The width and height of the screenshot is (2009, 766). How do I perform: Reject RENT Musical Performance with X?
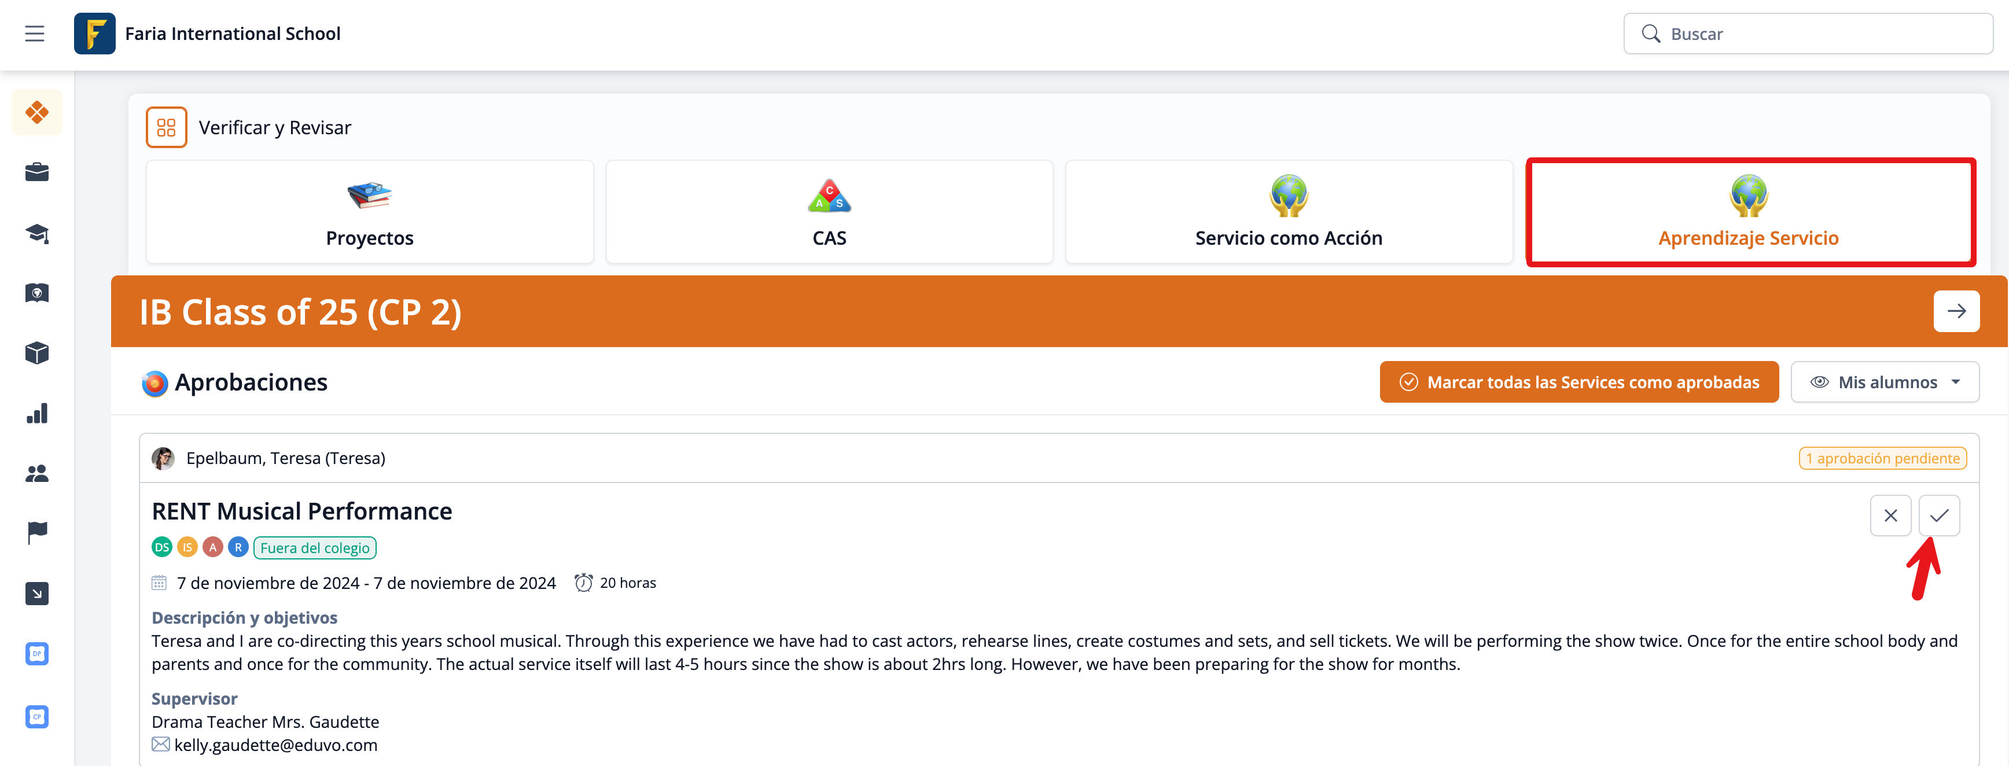[x=1890, y=515]
